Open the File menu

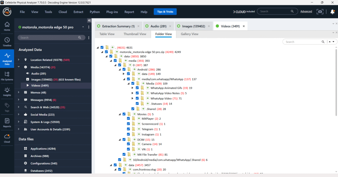coord(22,12)
